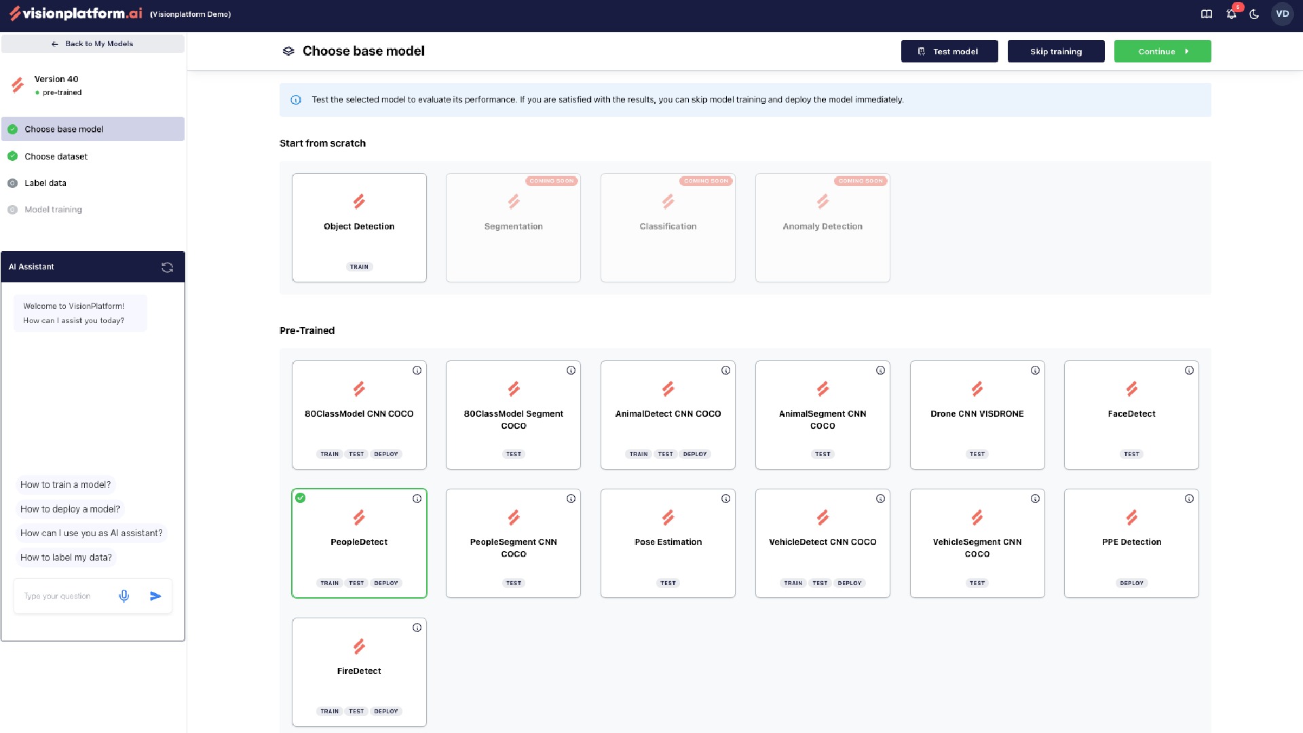Ask 'How to deploy a model?'

(x=70, y=509)
